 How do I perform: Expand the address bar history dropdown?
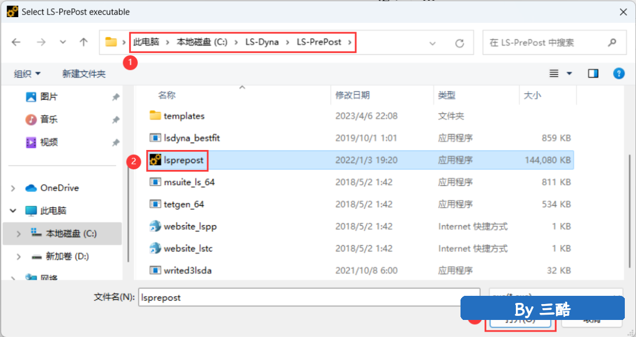point(432,43)
